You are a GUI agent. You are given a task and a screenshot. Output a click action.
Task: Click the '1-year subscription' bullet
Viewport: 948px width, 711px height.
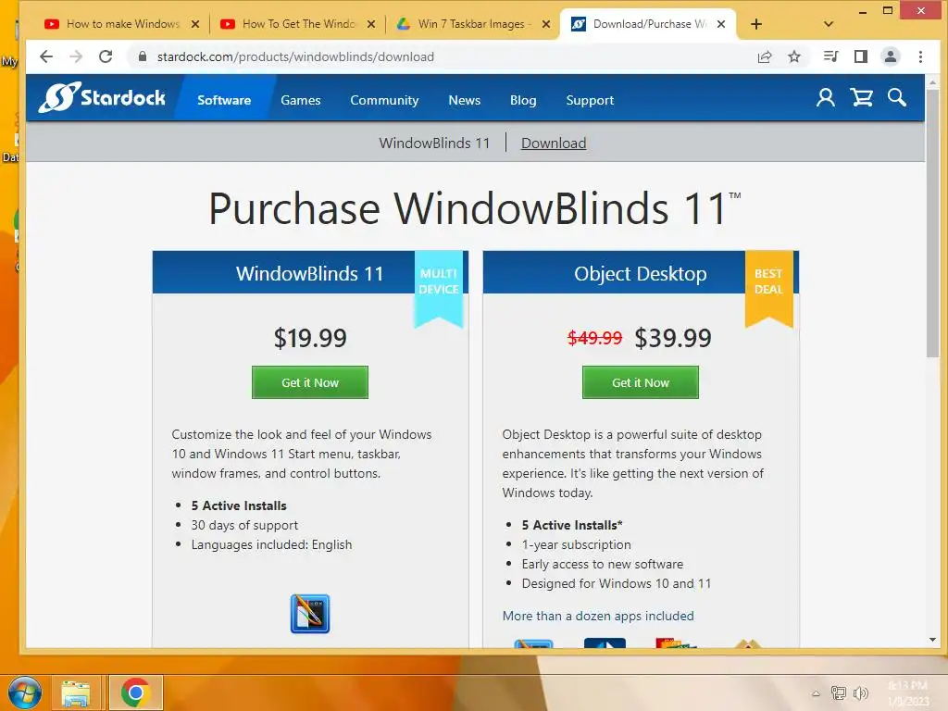(576, 544)
